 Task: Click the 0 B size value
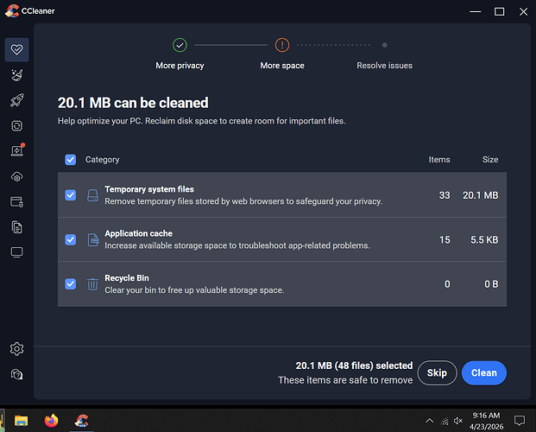(x=491, y=284)
